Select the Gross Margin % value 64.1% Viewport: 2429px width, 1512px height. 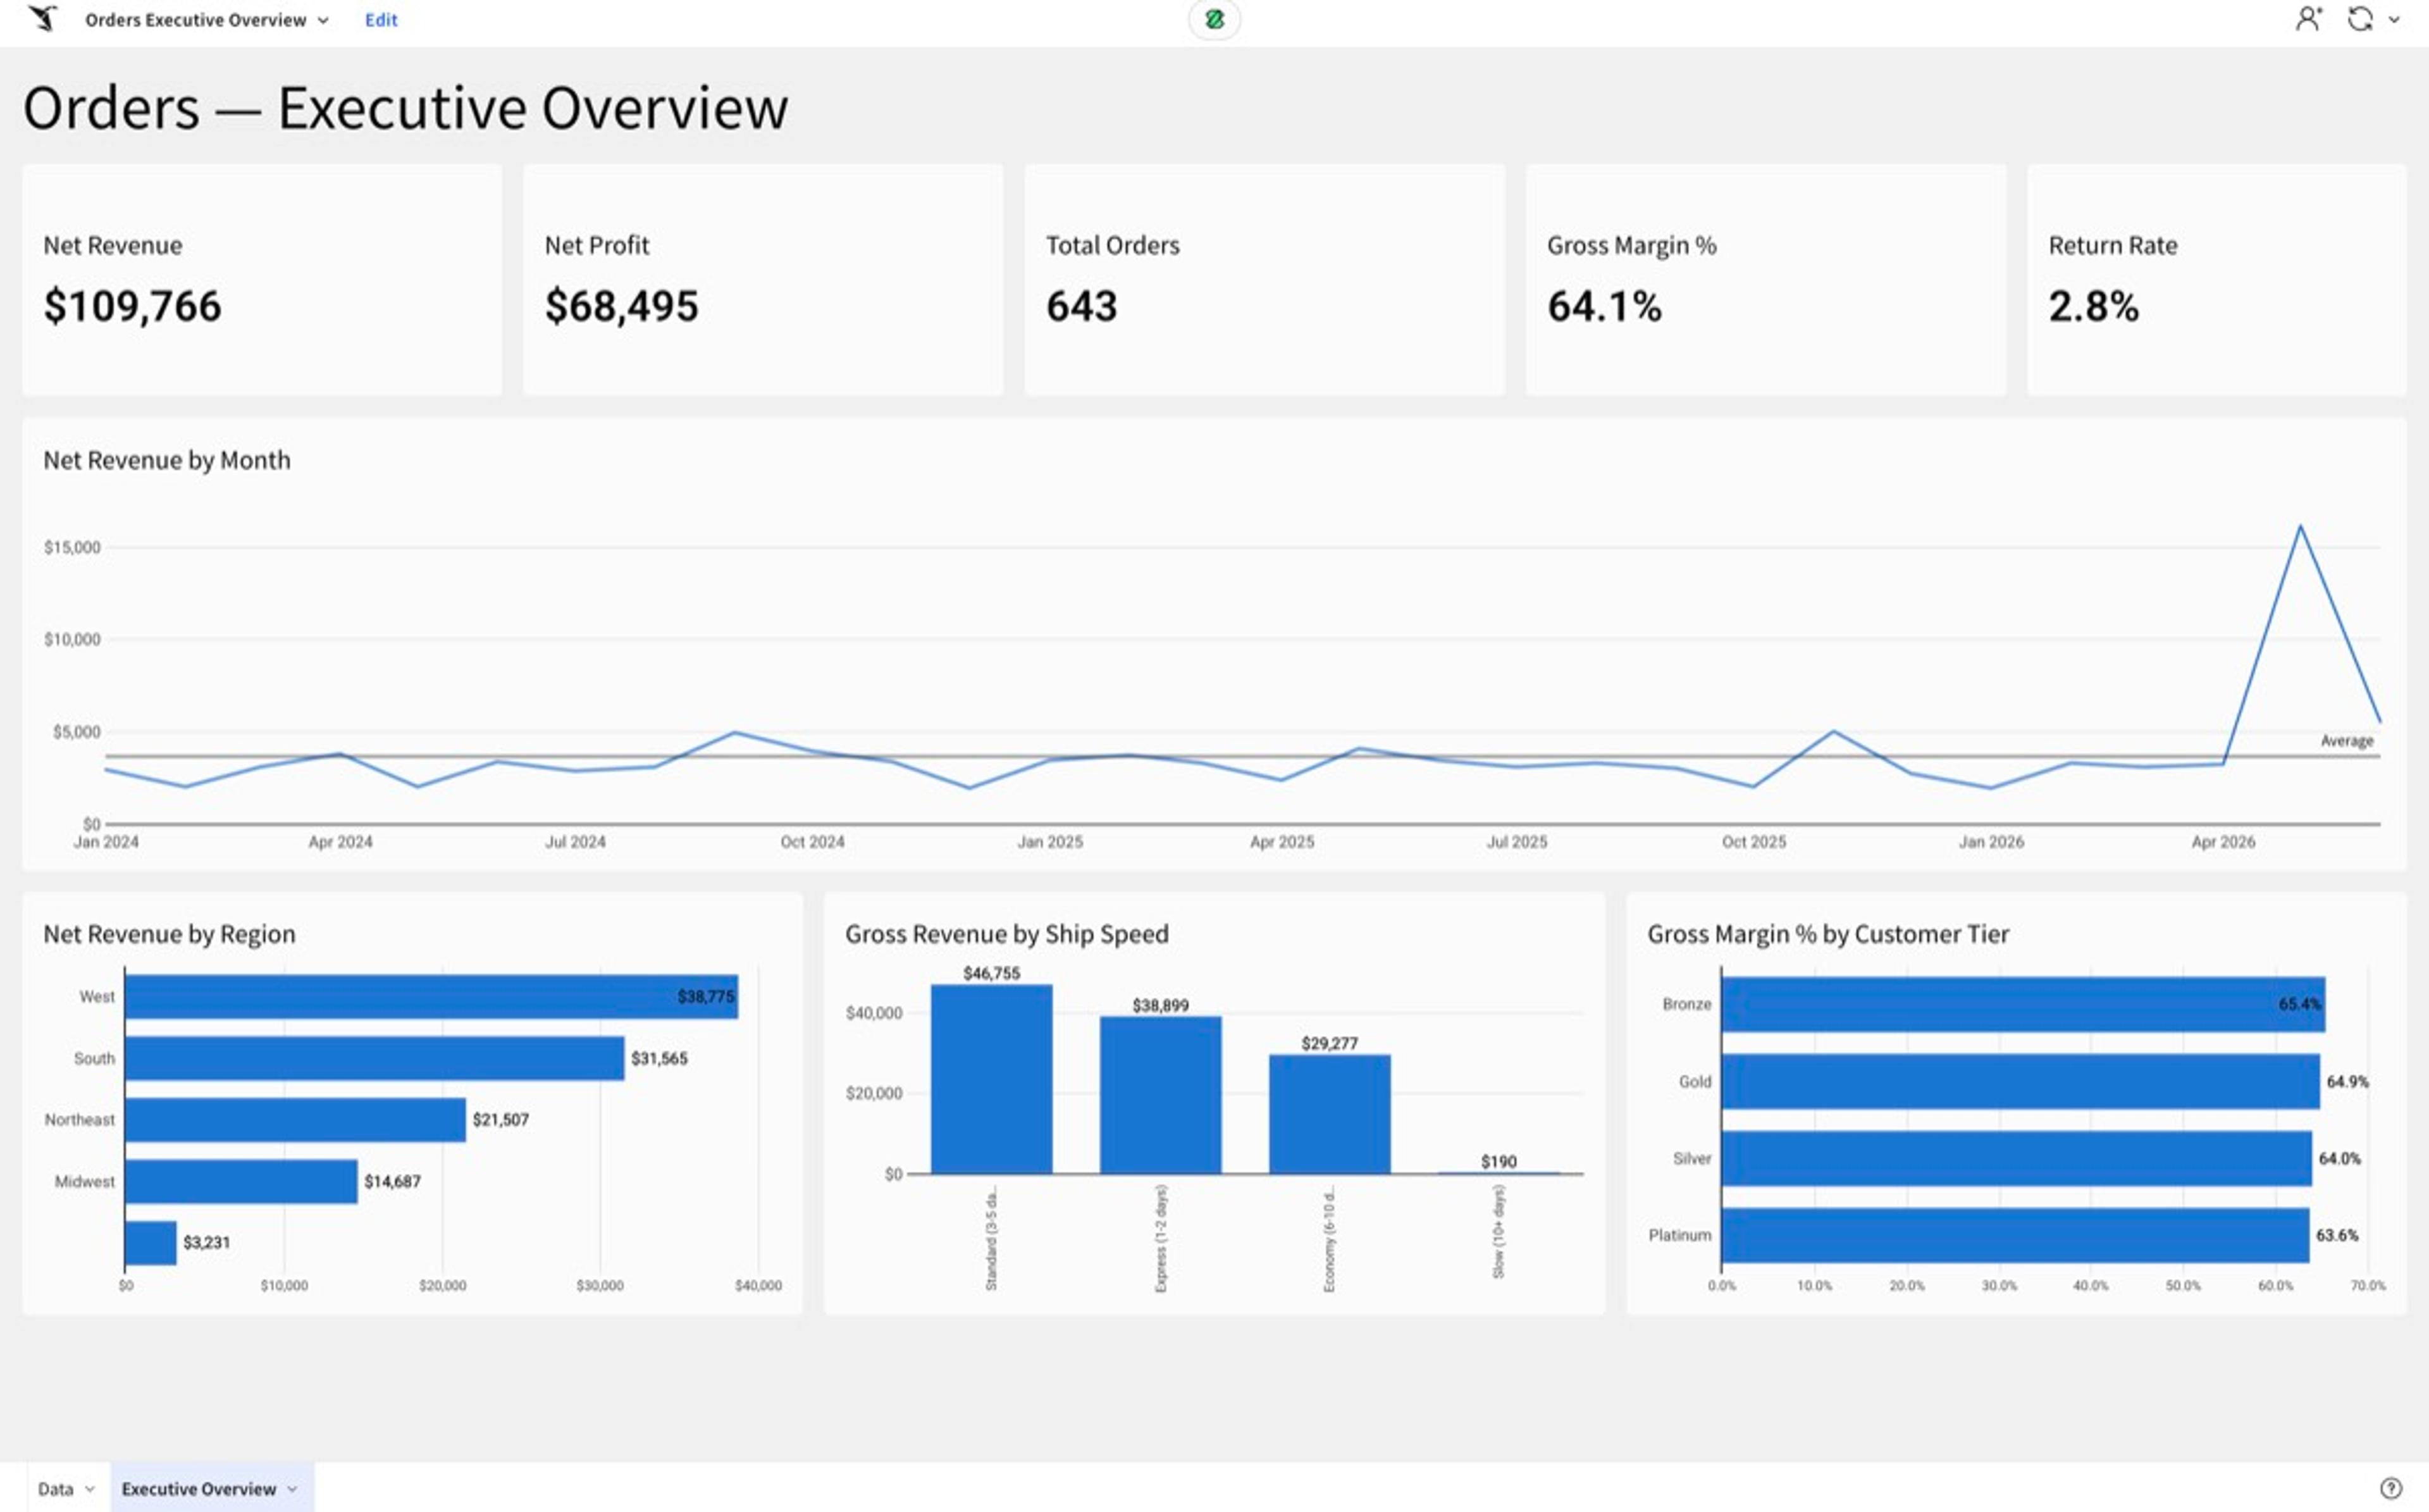tap(1604, 306)
